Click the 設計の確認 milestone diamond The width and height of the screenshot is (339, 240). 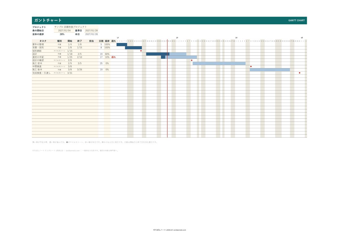192,60
